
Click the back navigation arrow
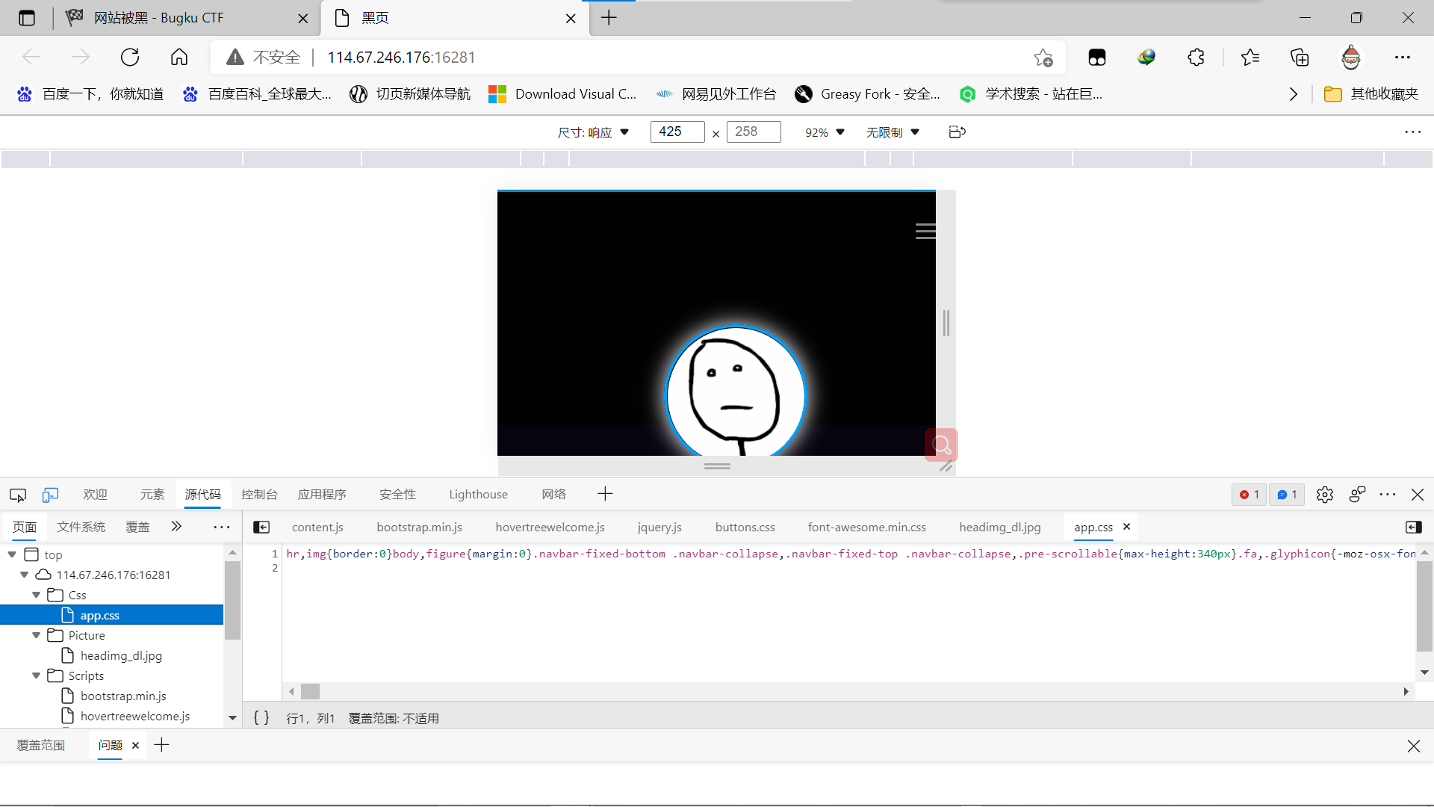pyautogui.click(x=31, y=58)
